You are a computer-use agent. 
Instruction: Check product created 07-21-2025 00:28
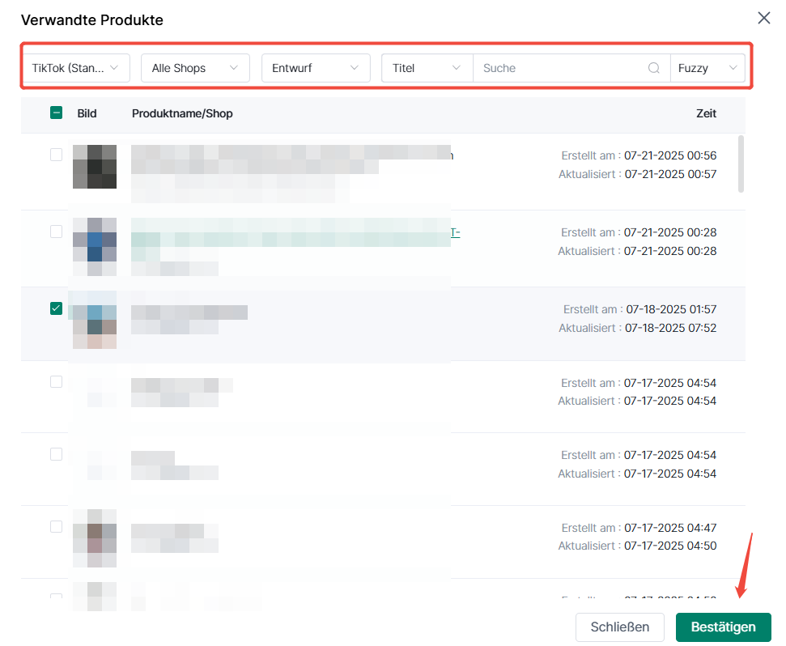point(56,232)
